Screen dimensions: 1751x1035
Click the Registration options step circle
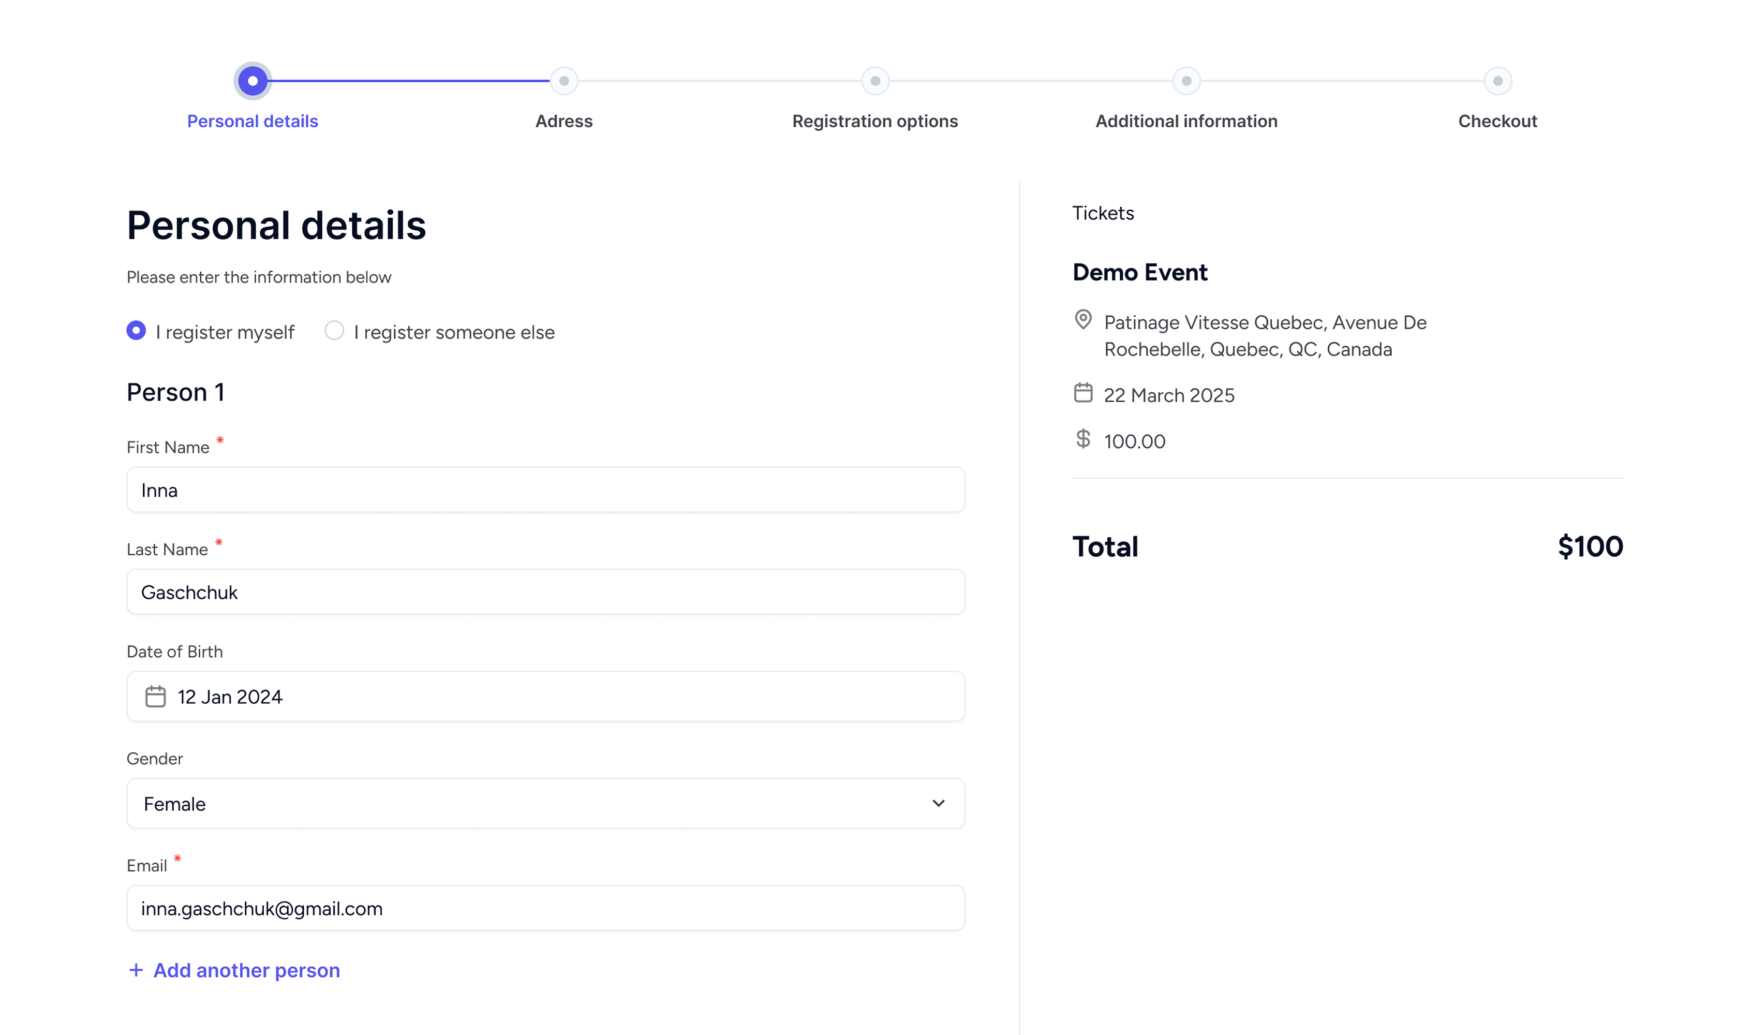(x=874, y=81)
